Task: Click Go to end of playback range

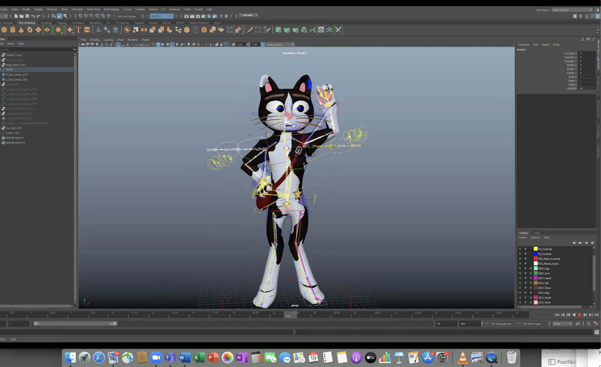Action: pyautogui.click(x=596, y=315)
